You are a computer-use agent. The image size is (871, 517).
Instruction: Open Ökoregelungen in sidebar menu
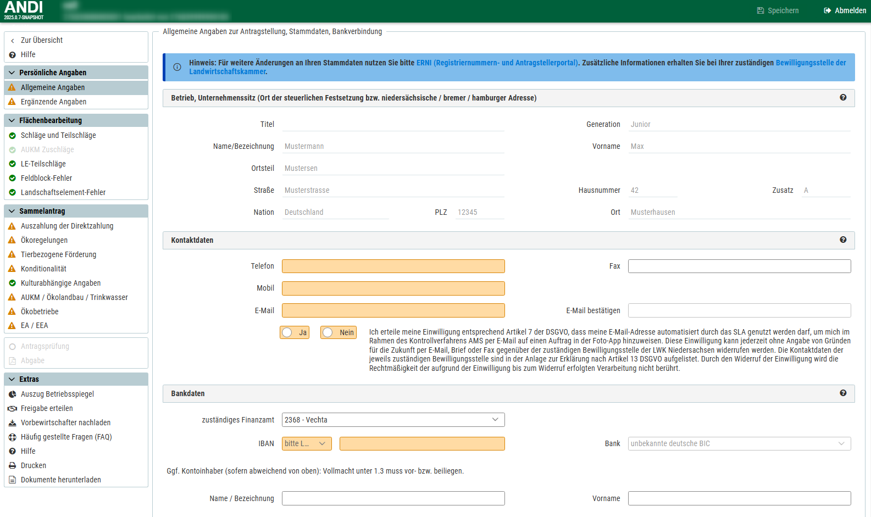[44, 240]
